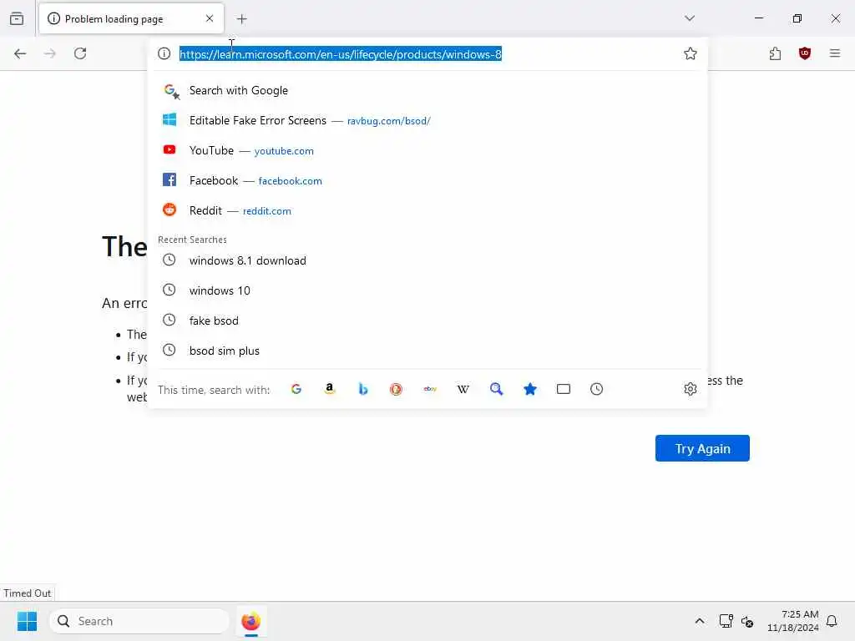Click the Try Again button
The image size is (855, 641).
[x=702, y=448]
